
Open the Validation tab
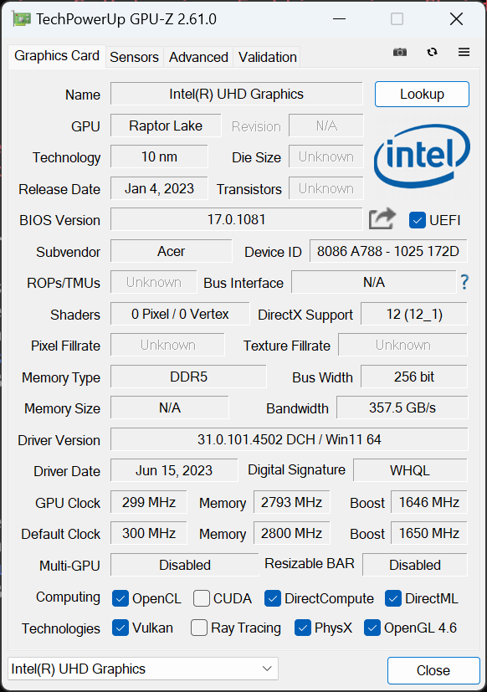click(267, 57)
